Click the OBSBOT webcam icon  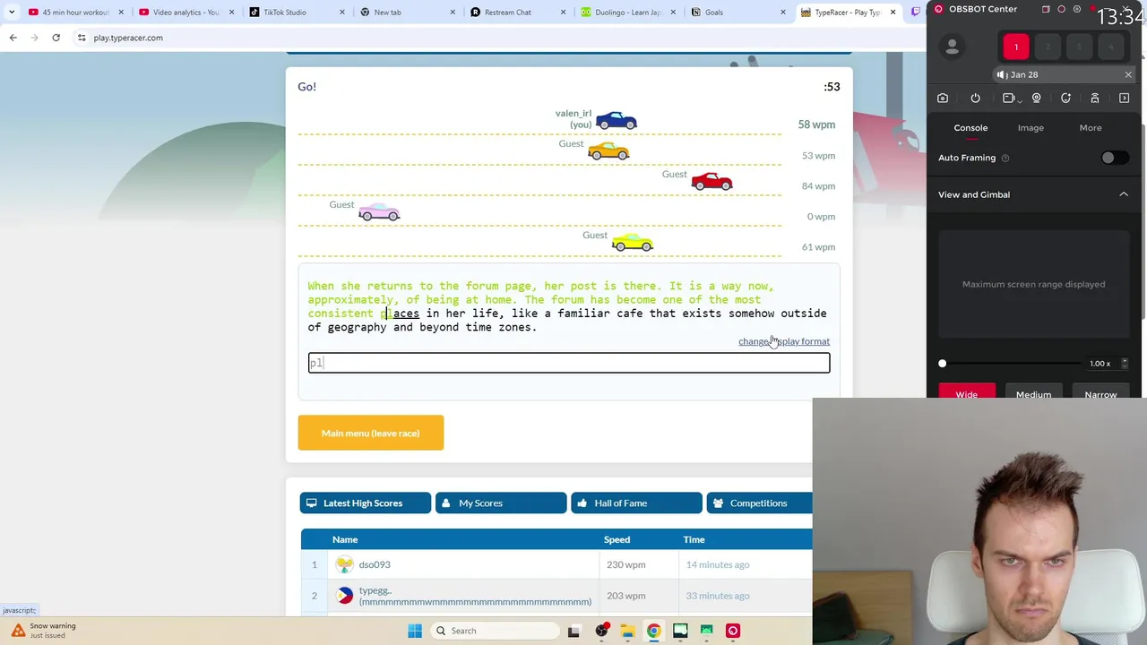click(1037, 99)
